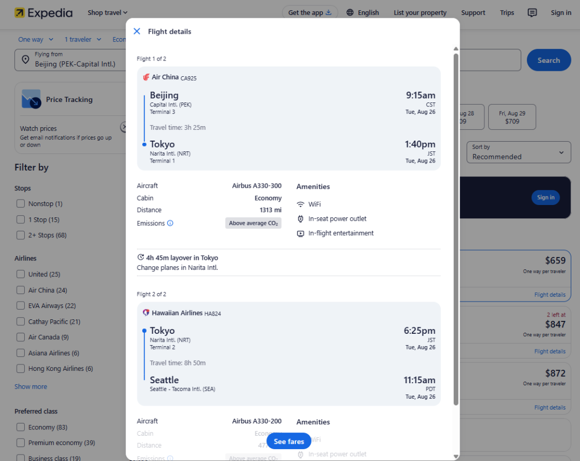The width and height of the screenshot is (580, 461).
Task: Click the in-seat power outlet icon
Action: 301,219
